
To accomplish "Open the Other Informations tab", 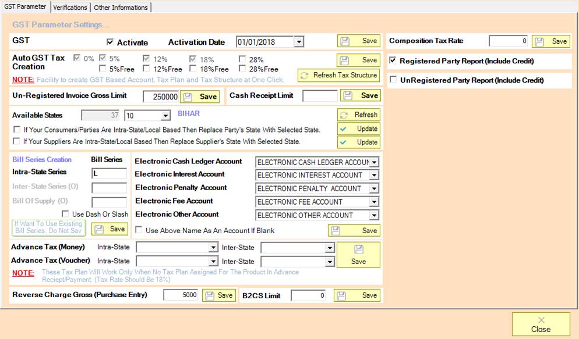I will (x=121, y=8).
